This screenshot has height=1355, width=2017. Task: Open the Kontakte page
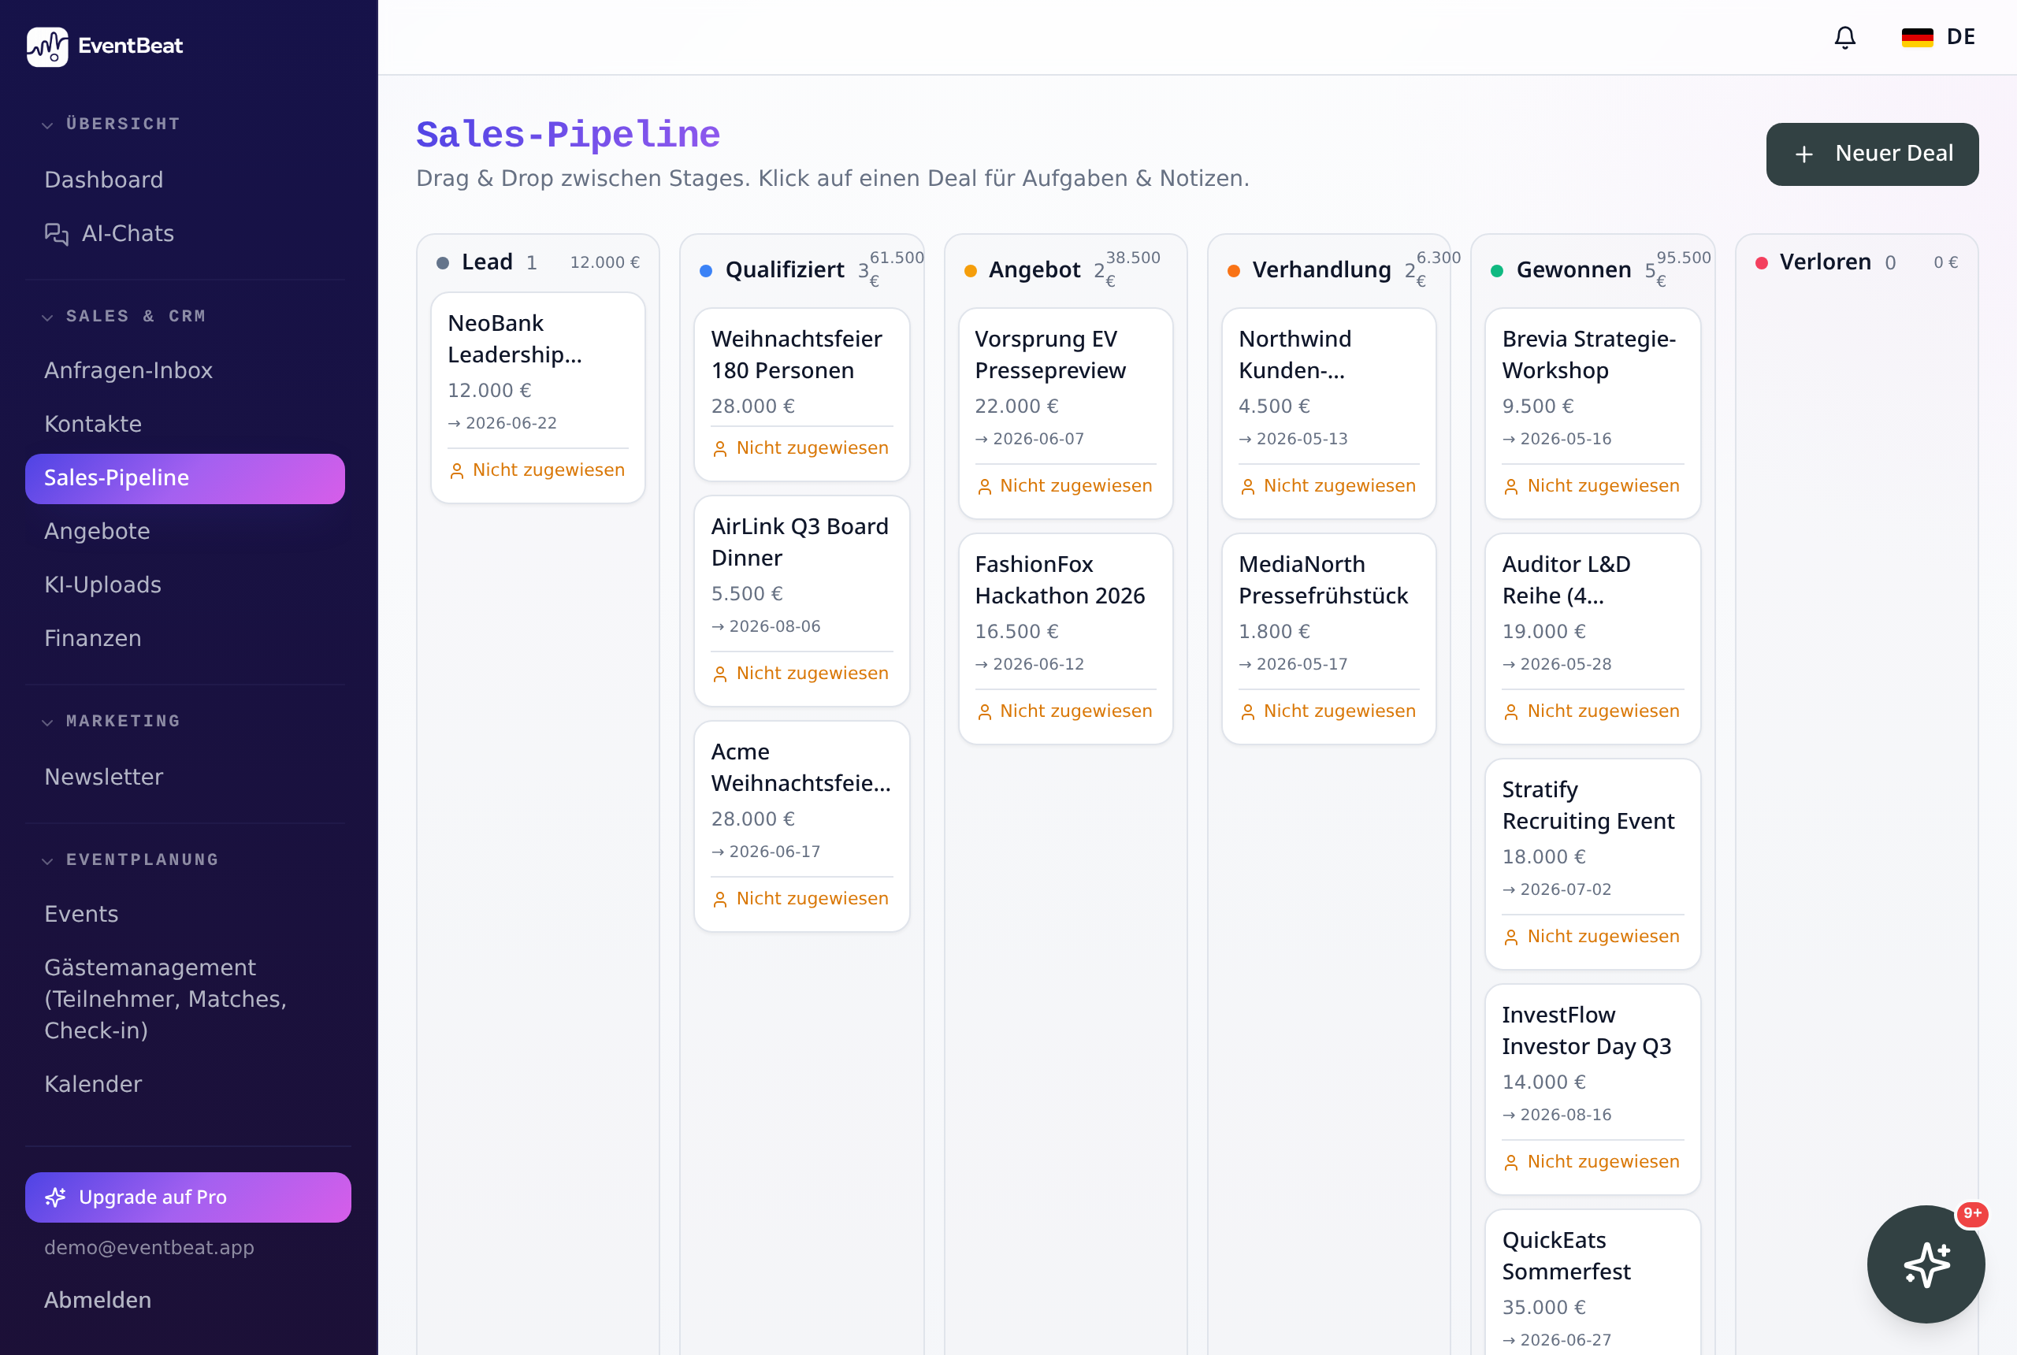pos(185,424)
